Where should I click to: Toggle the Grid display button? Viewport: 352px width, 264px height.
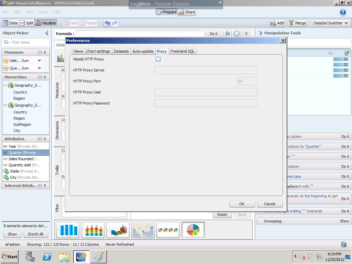pyautogui.click(x=70, y=23)
